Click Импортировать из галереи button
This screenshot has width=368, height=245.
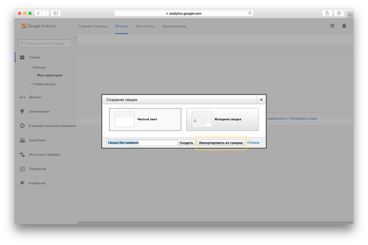221,143
